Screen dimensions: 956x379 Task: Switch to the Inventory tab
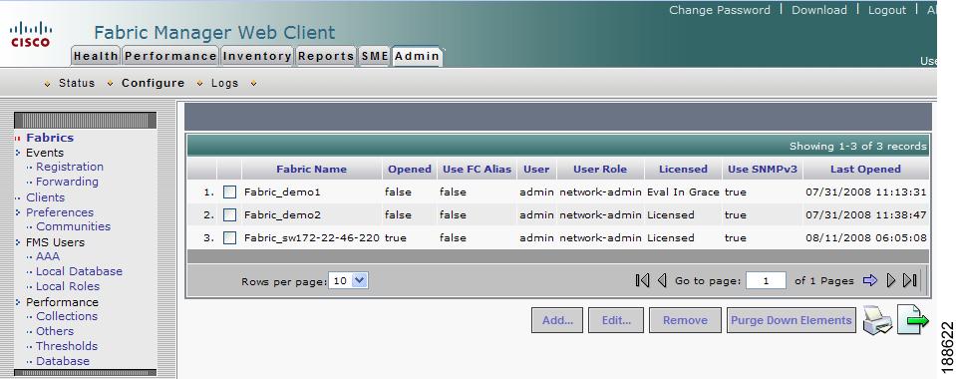point(257,56)
